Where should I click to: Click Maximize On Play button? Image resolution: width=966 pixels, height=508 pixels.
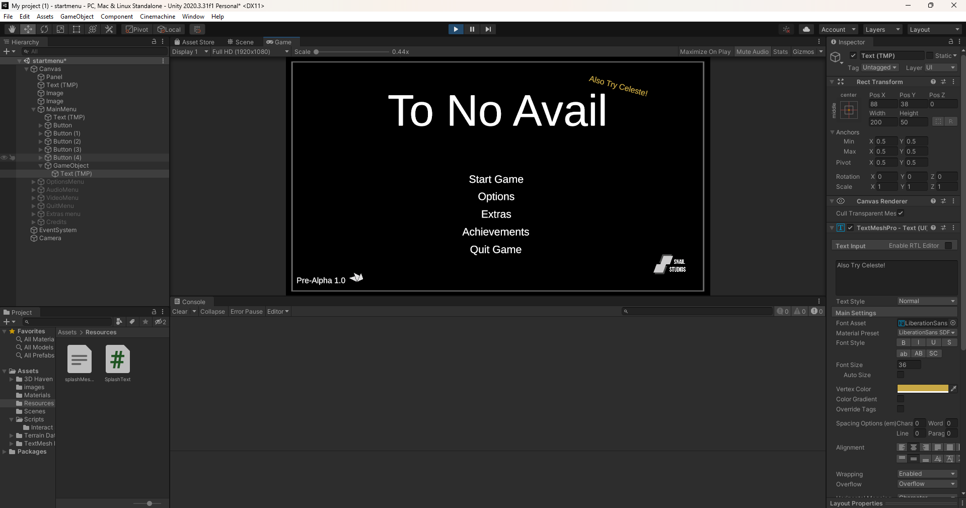(705, 52)
